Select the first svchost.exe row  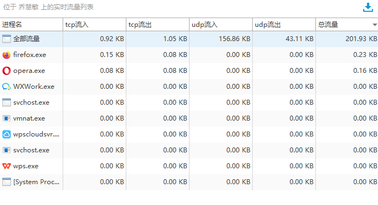pos(189,102)
